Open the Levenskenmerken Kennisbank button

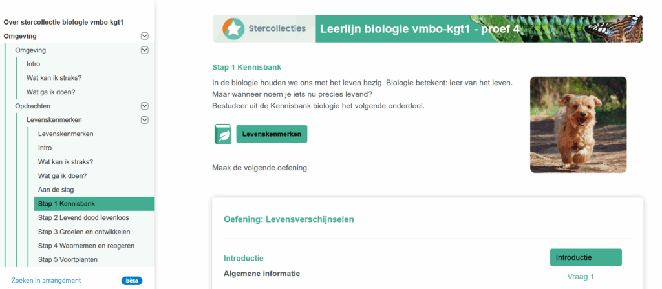click(x=272, y=134)
